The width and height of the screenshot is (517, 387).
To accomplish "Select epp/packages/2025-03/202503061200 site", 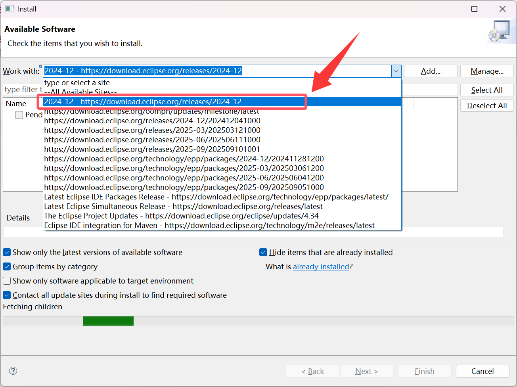I will click(222, 168).
